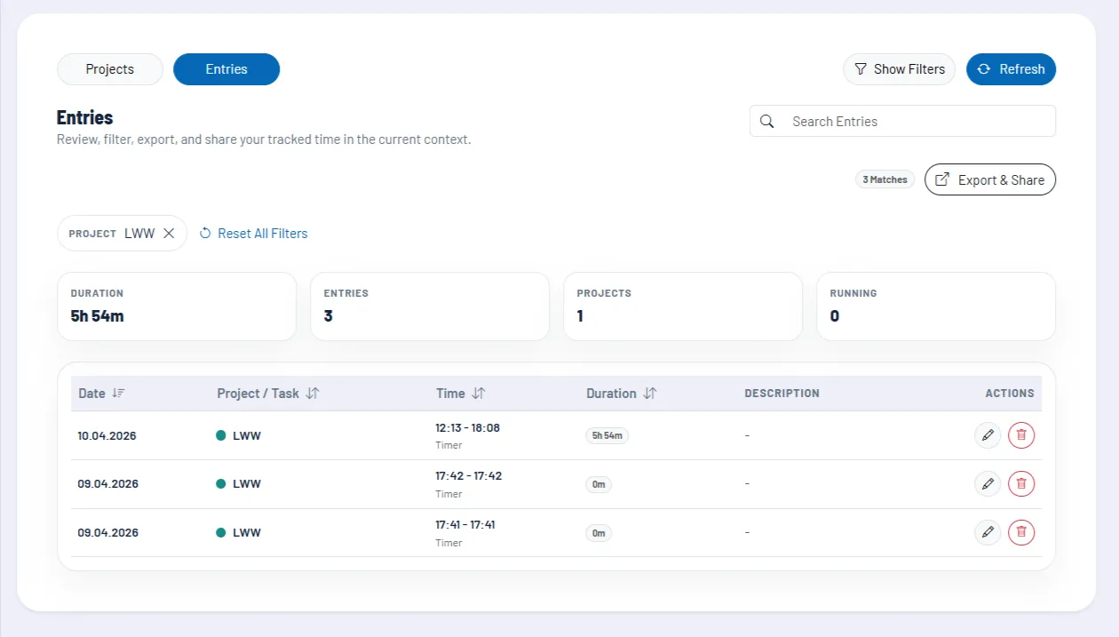Sort entries by Date column
The height and width of the screenshot is (637, 1119).
[x=101, y=394]
